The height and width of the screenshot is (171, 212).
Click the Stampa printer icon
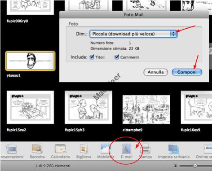[145, 149]
